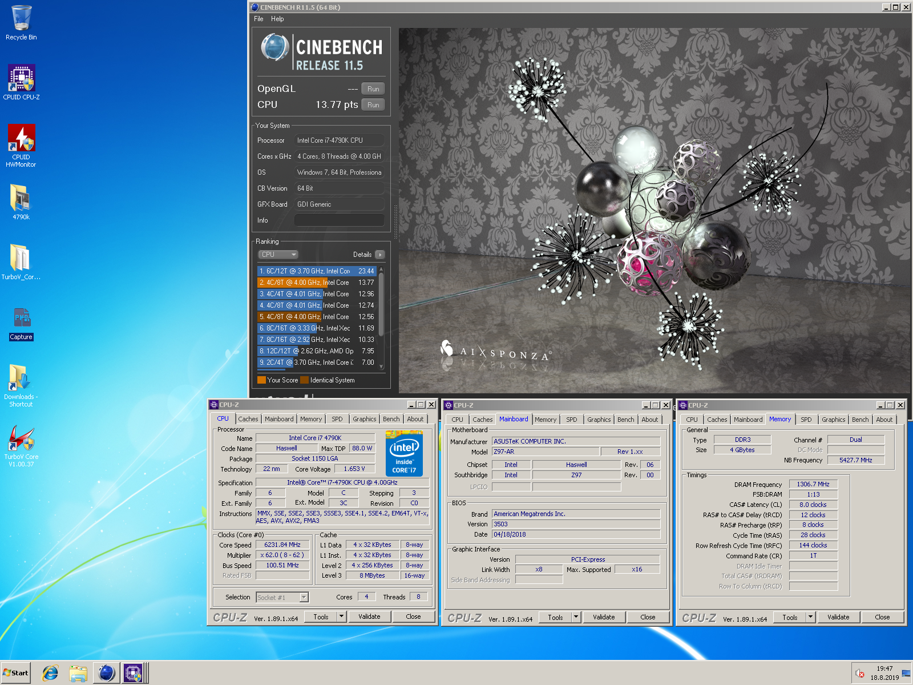Launch TurboV Core V1.00.37 shortcut
The width and height of the screenshot is (913, 685).
(21, 446)
